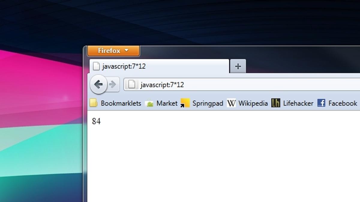Click the page icon in address bar
360x202 pixels.
pos(131,85)
